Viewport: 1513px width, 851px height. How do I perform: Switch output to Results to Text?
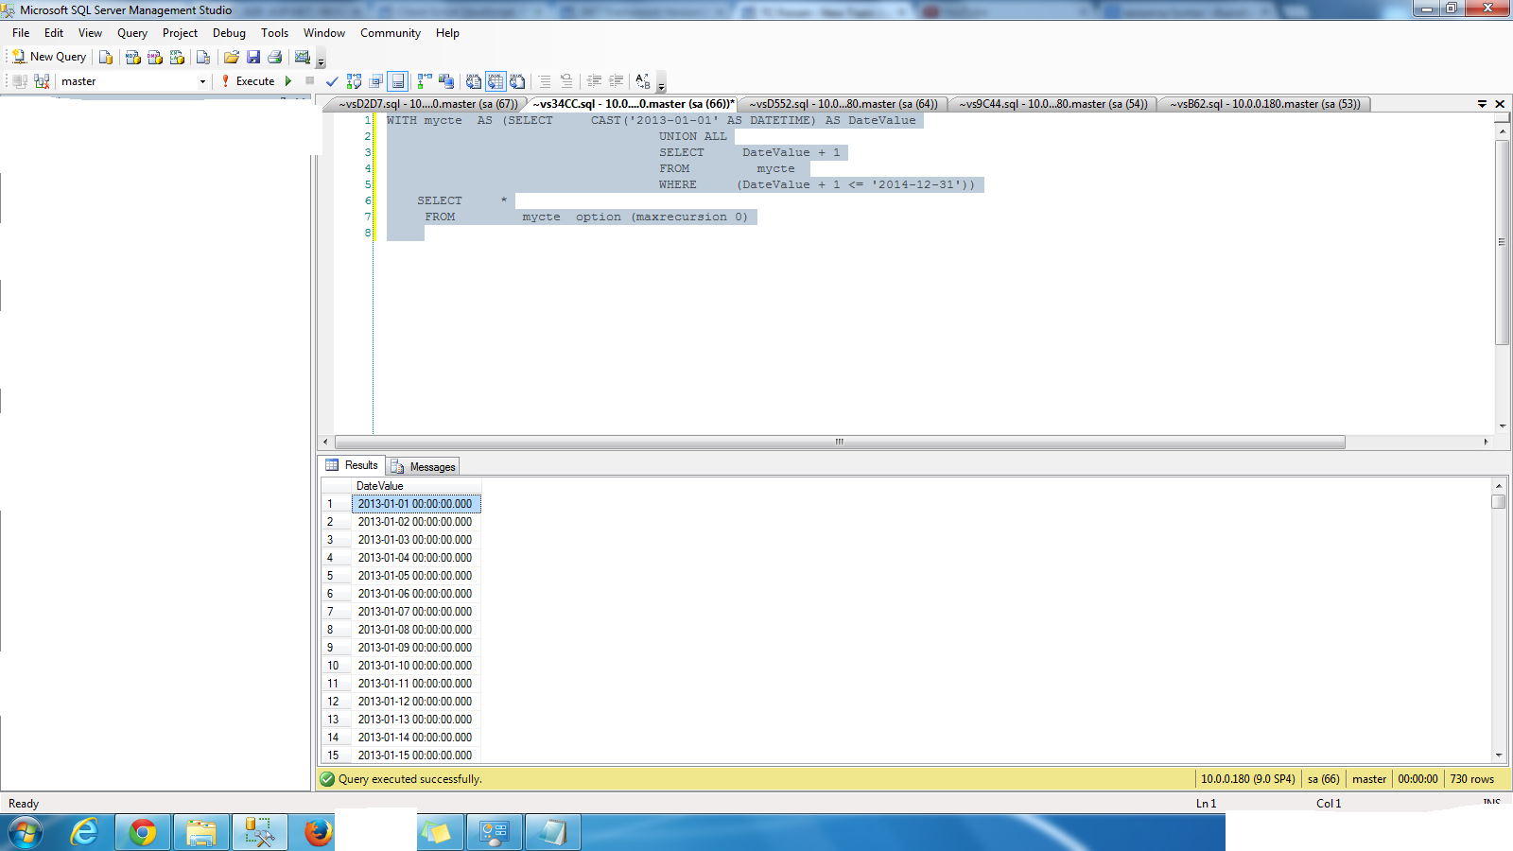click(474, 81)
